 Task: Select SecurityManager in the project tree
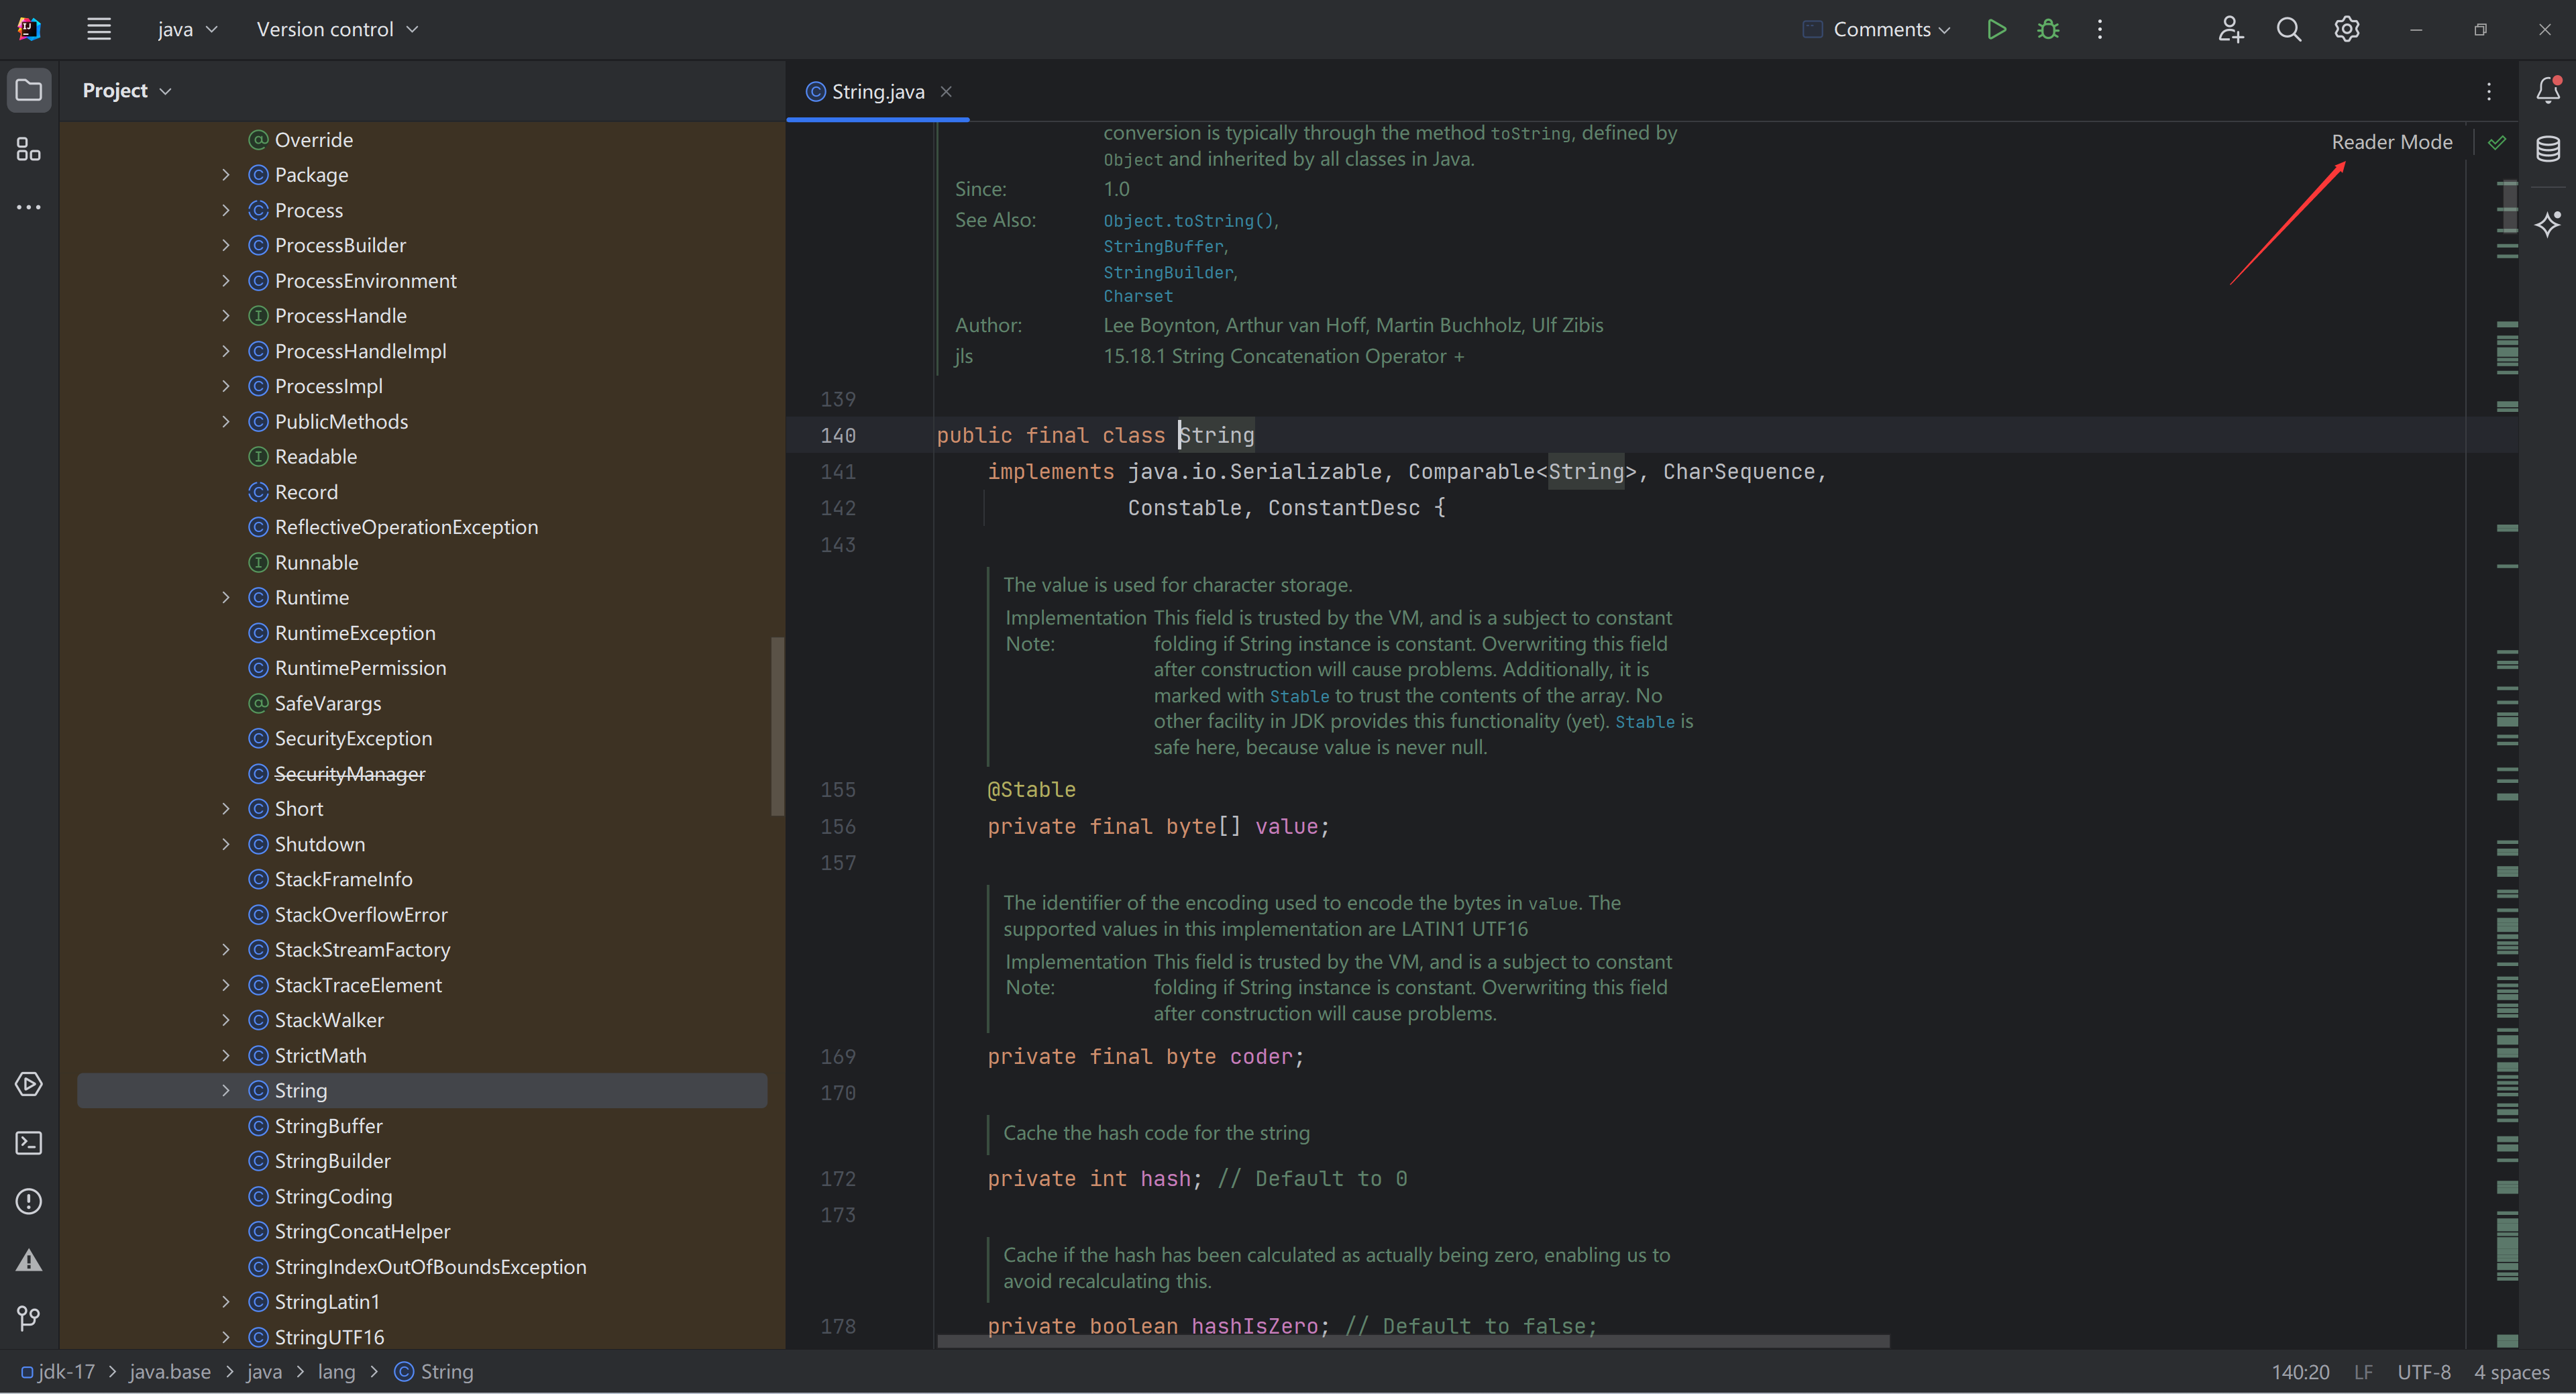[349, 774]
